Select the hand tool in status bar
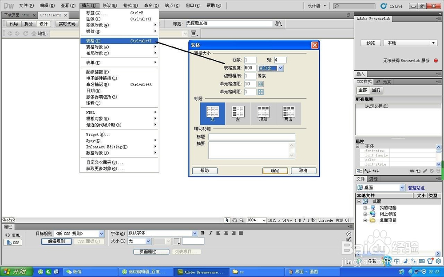This screenshot has height=277, width=444. pyautogui.click(x=234, y=220)
